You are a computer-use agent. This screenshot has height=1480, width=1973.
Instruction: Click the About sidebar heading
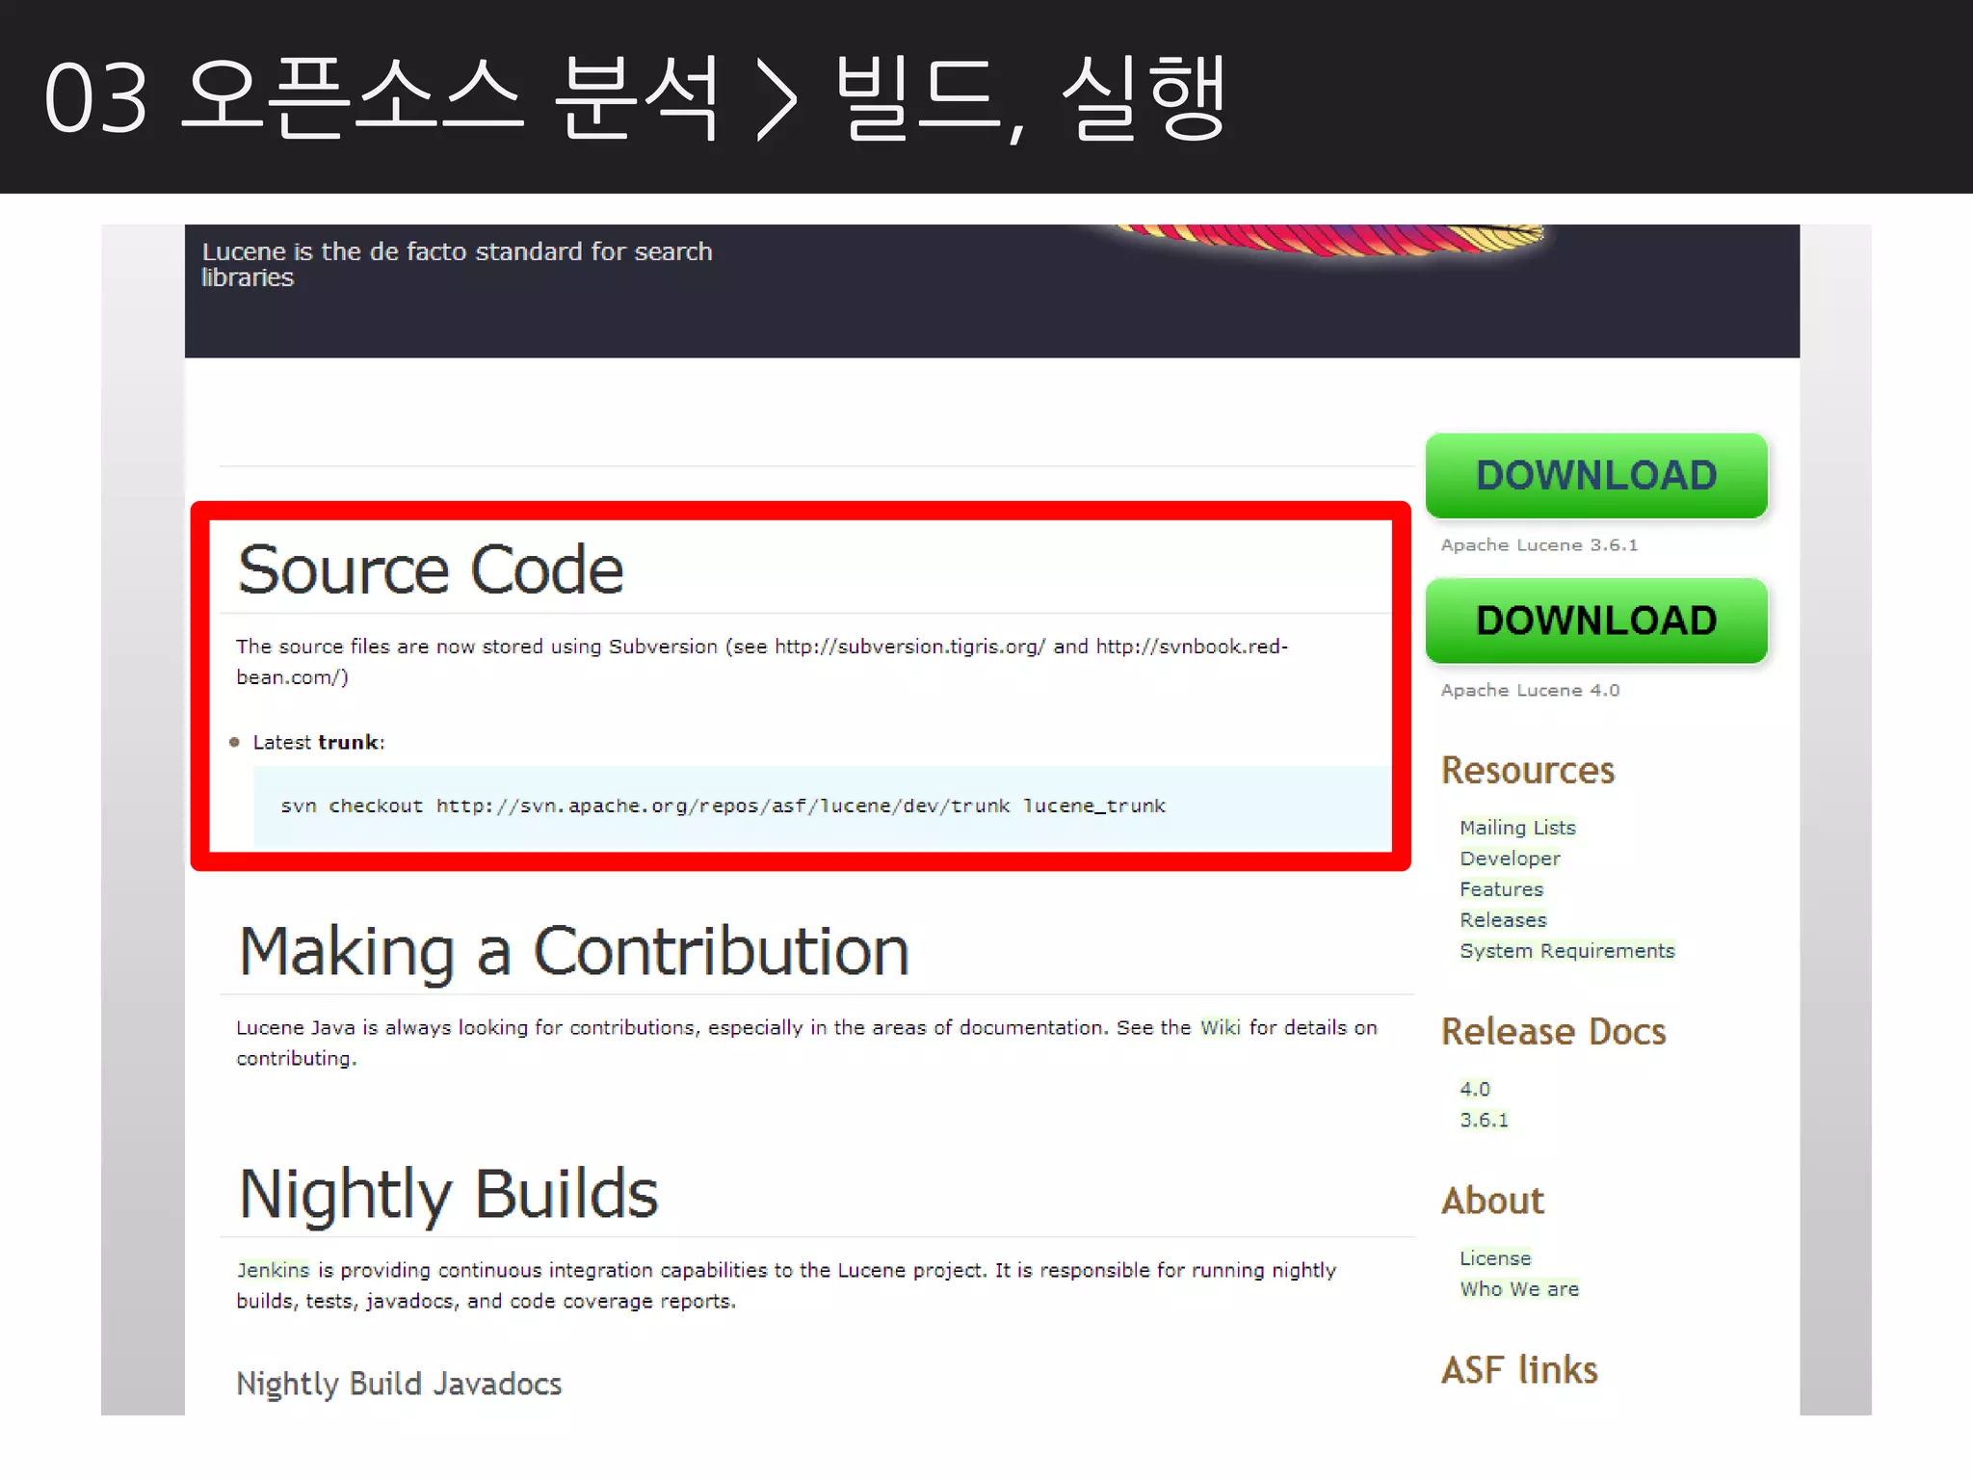[x=1492, y=1202]
